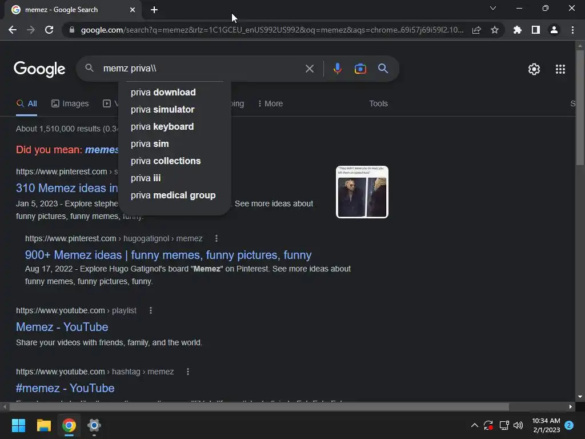
Task: Click the scroll down arrow on vertical scrollbar
Action: coord(580,397)
